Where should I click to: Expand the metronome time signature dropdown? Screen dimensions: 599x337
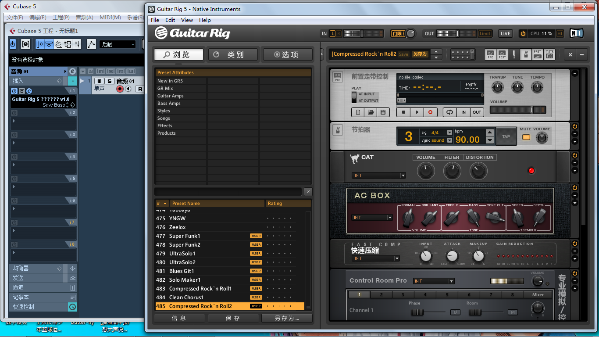[x=449, y=133]
